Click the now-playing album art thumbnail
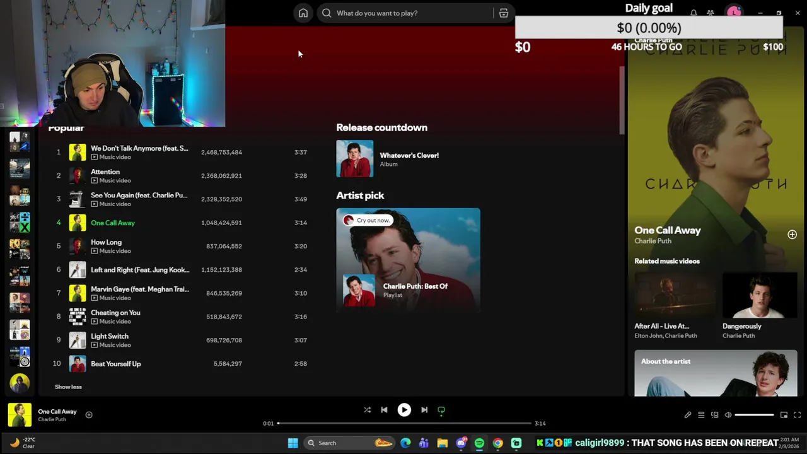 coord(20,415)
